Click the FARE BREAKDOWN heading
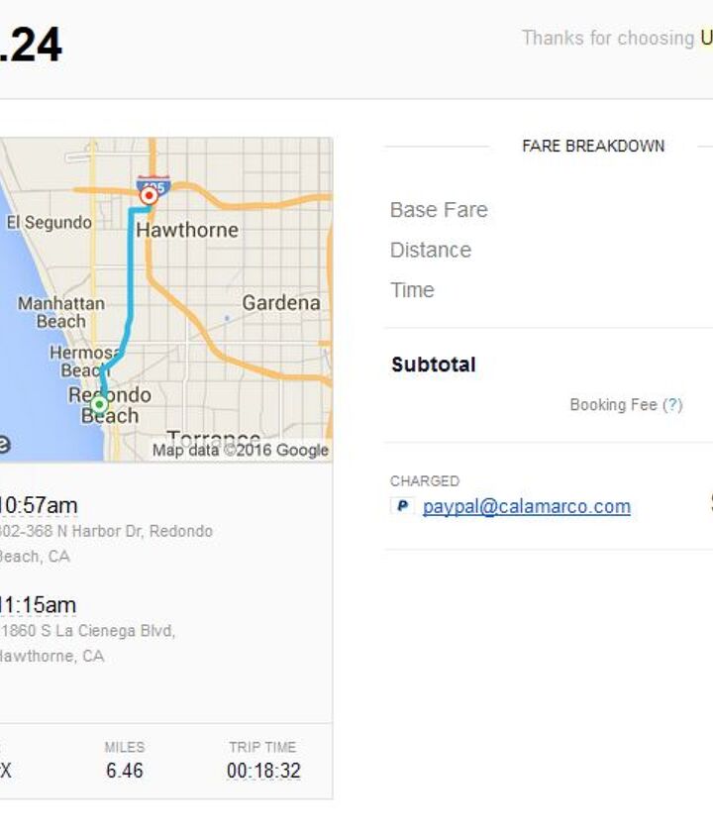This screenshot has height=837, width=713. point(593,147)
